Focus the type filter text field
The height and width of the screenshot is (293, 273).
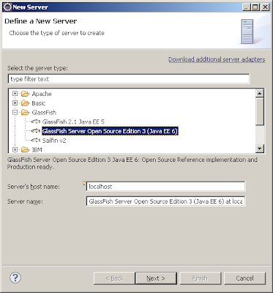pyautogui.click(x=129, y=79)
